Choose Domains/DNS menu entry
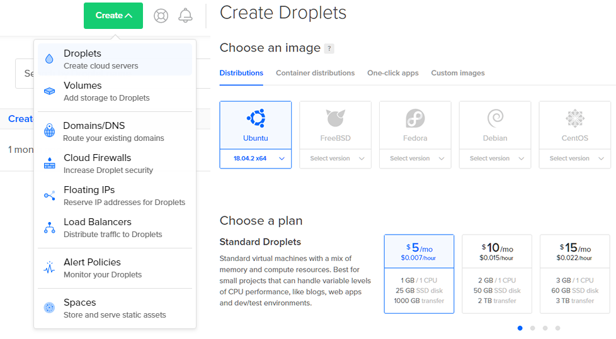The image size is (616, 339). [115, 131]
